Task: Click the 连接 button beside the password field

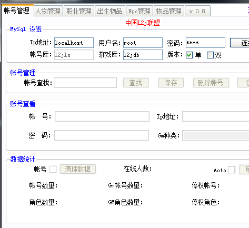Action: click(x=240, y=43)
